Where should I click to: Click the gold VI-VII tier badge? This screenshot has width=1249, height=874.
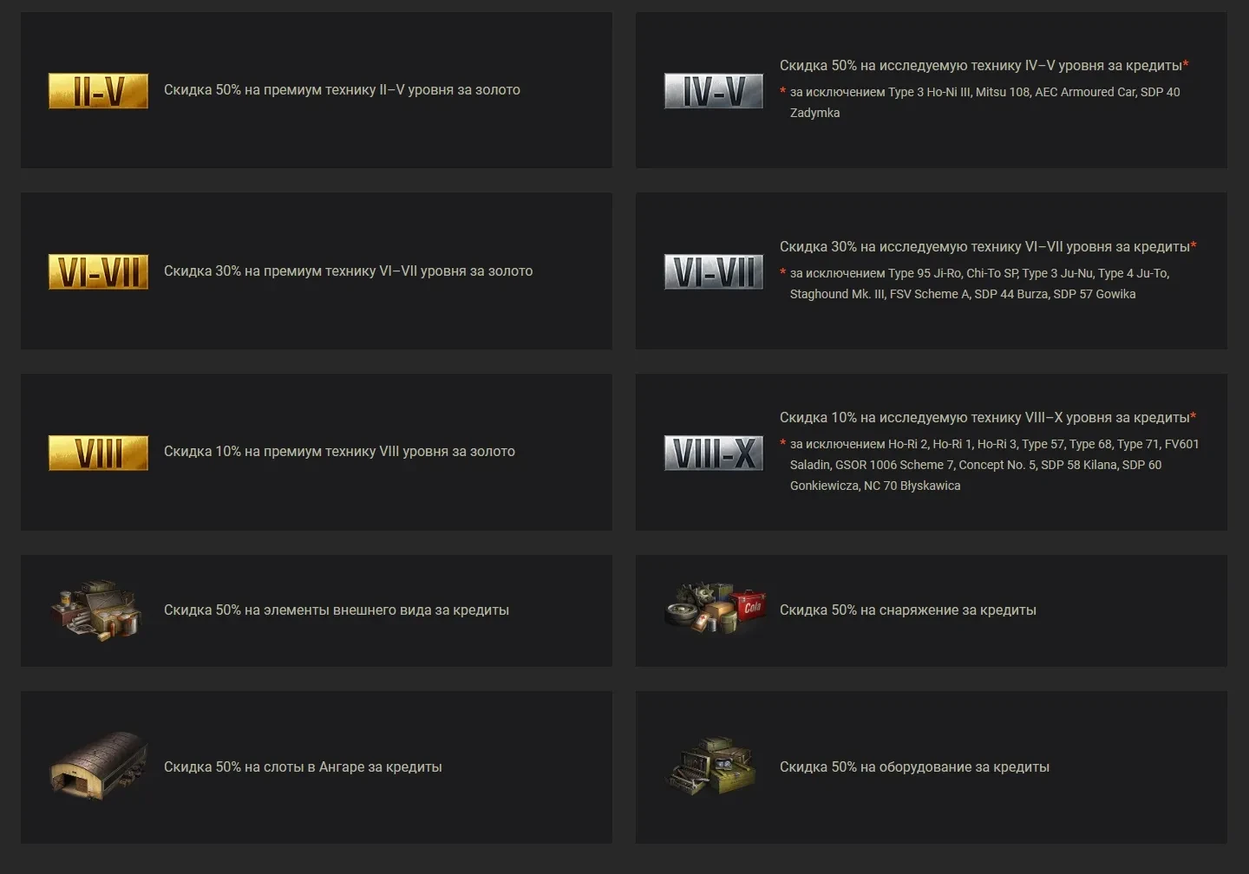coord(98,271)
